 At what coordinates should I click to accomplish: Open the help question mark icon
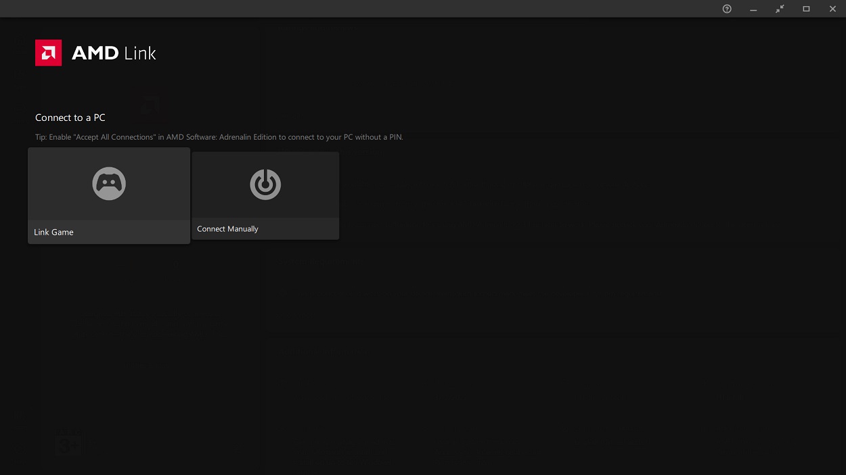click(727, 9)
